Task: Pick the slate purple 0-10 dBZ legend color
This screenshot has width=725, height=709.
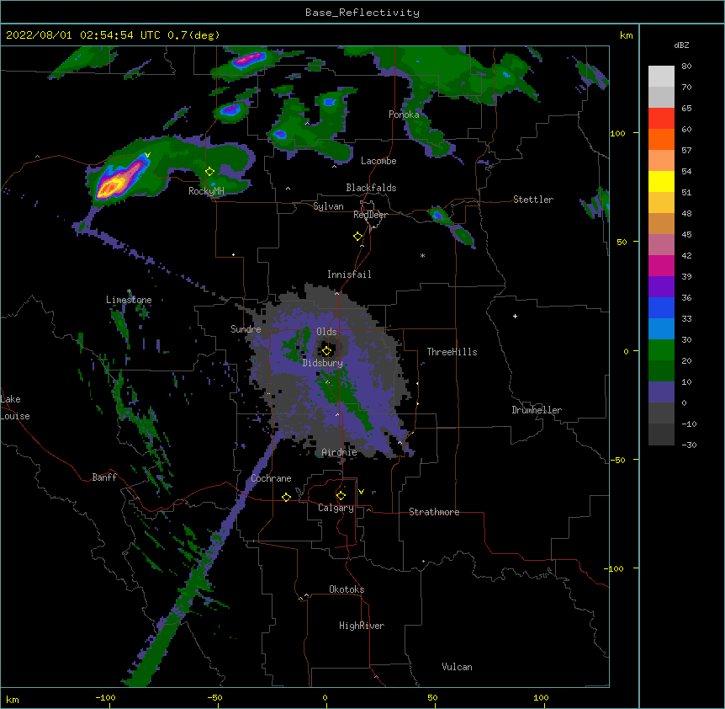Action: click(661, 392)
